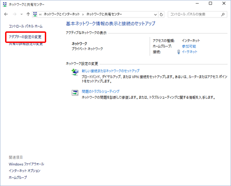231x186 pixels.
Task: Click the 基本ネットワーク情報の表示と接続のセットアップ heading
Action: point(110,24)
